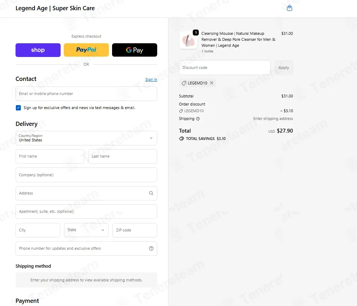The height and width of the screenshot is (306, 357).
Task: Go to Legend Age store title
Action: point(55,8)
